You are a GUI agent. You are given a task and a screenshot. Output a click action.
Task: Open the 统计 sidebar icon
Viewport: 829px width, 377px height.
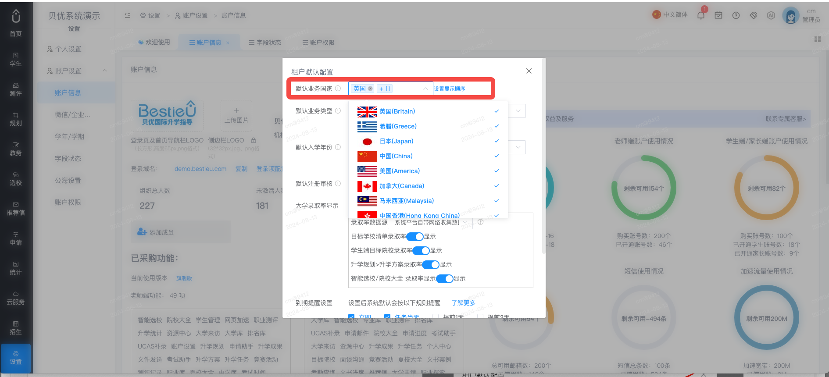pyautogui.click(x=16, y=268)
